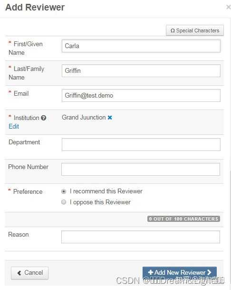The width and height of the screenshot is (231, 290).
Task: Select "I recommend this Reviewer" option
Action: click(x=64, y=191)
